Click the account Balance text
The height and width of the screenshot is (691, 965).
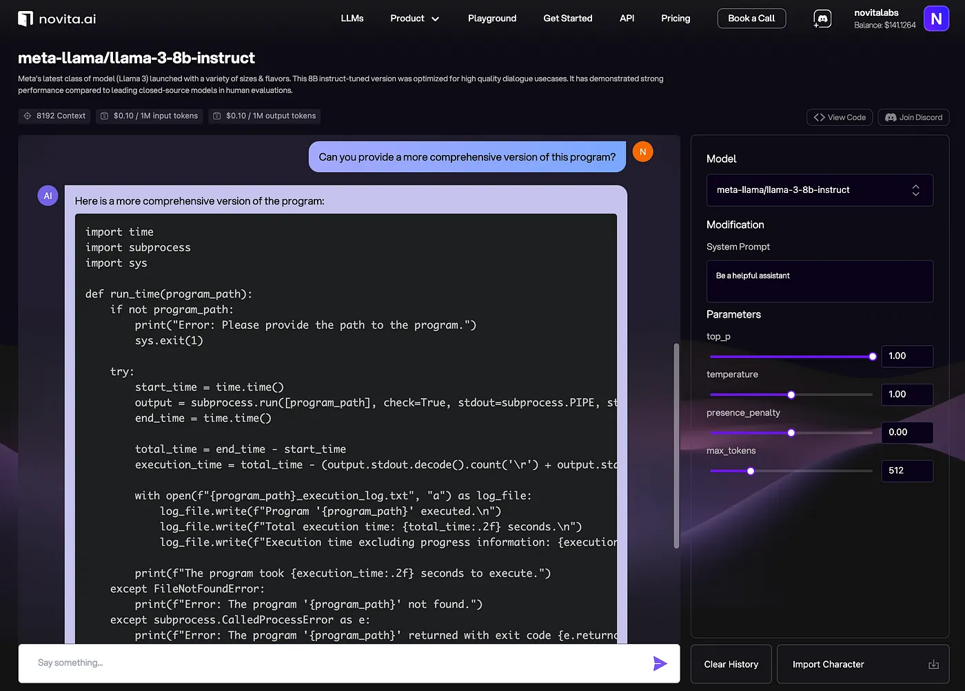(x=885, y=25)
